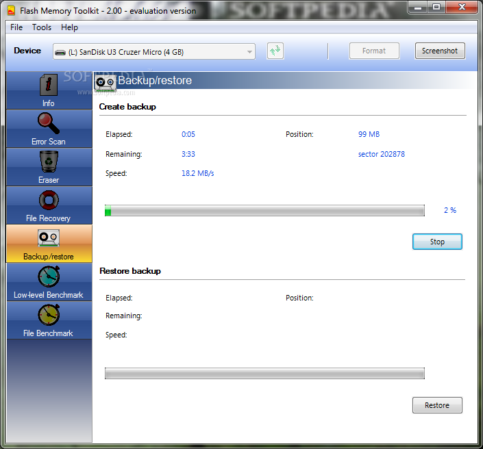483x449 pixels.
Task: Click the 18.2 MB/s speed value
Action: [198, 173]
